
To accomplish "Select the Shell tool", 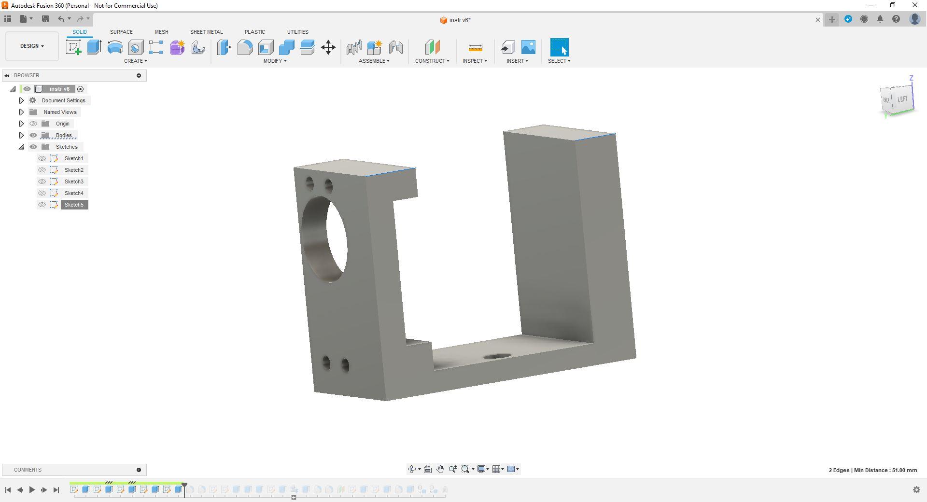I will tap(266, 47).
